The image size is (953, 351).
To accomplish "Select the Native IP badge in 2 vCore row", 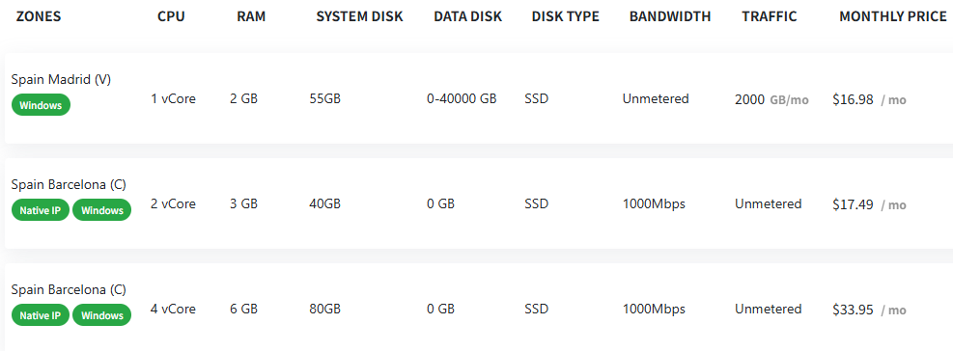I will point(41,210).
